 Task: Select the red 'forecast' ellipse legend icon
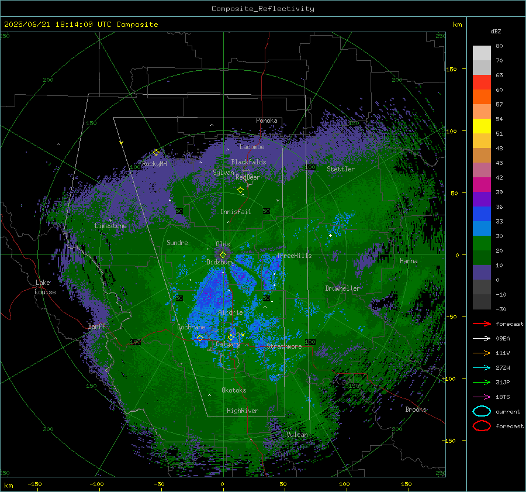coord(482,426)
